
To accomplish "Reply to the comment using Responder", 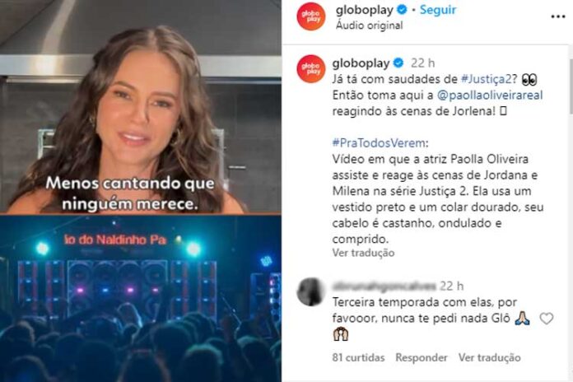I will tap(422, 357).
